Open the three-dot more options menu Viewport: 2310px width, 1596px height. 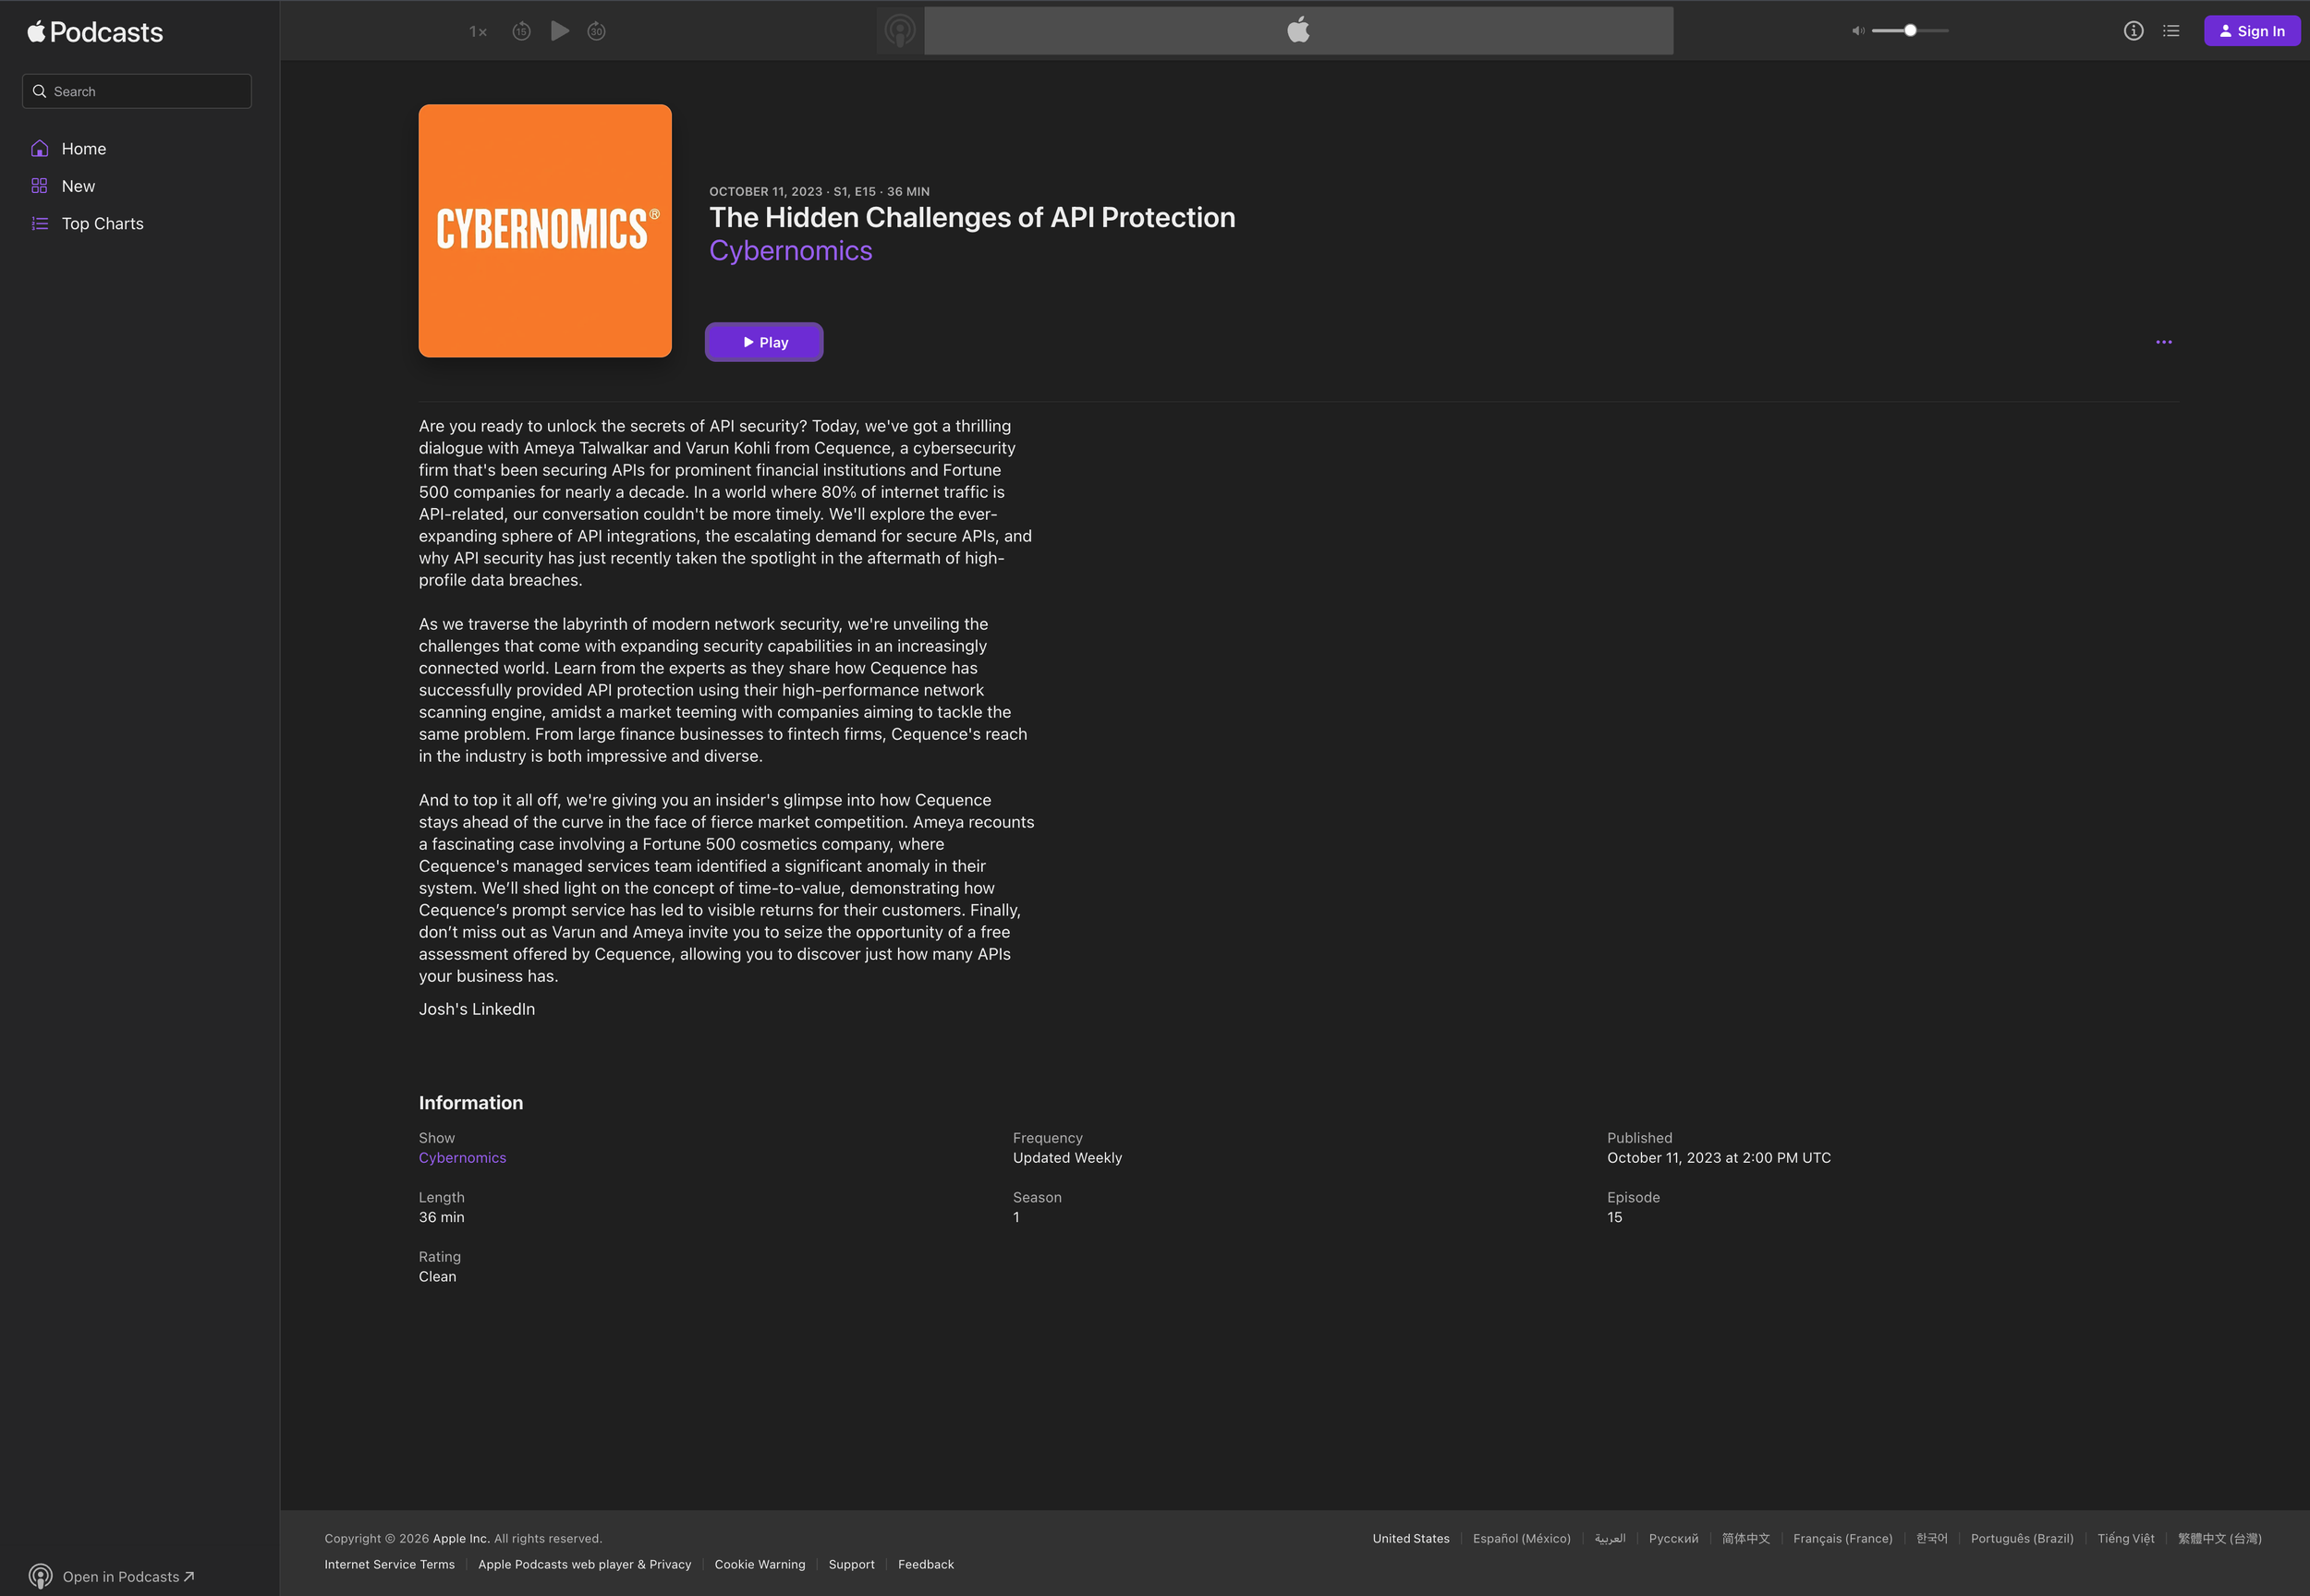(2163, 342)
